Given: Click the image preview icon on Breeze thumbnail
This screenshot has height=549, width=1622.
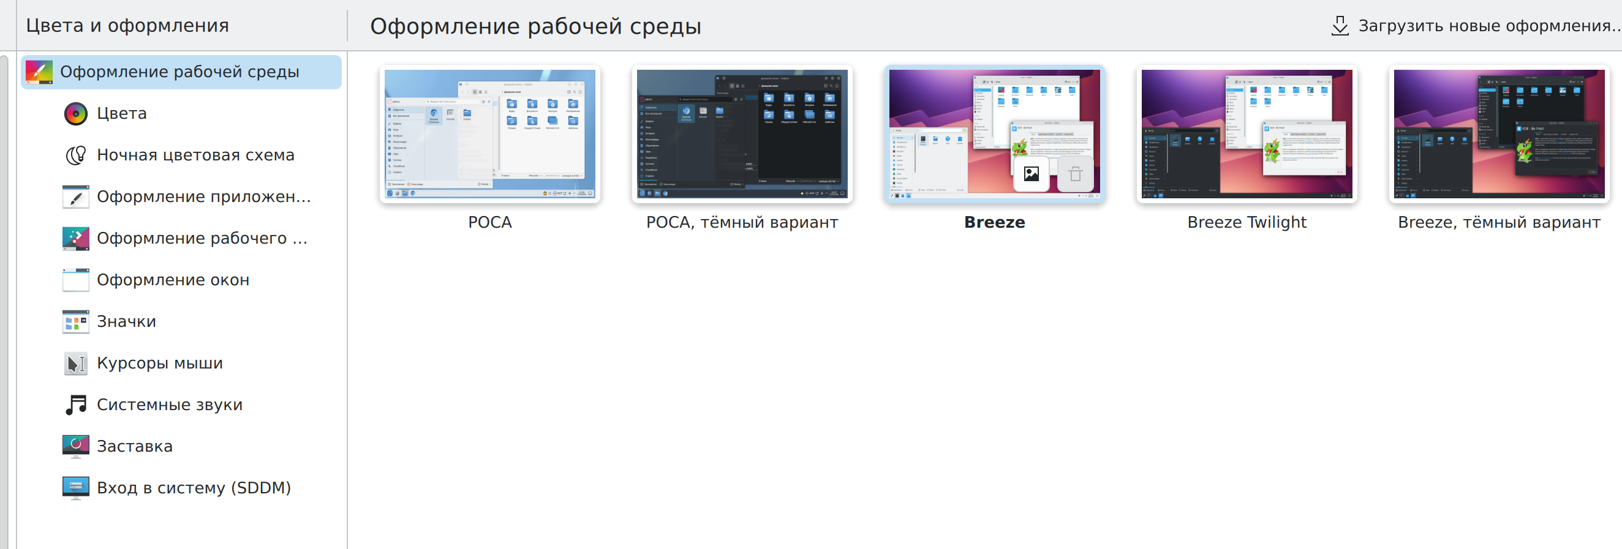Looking at the screenshot, I should pos(1032,174).
